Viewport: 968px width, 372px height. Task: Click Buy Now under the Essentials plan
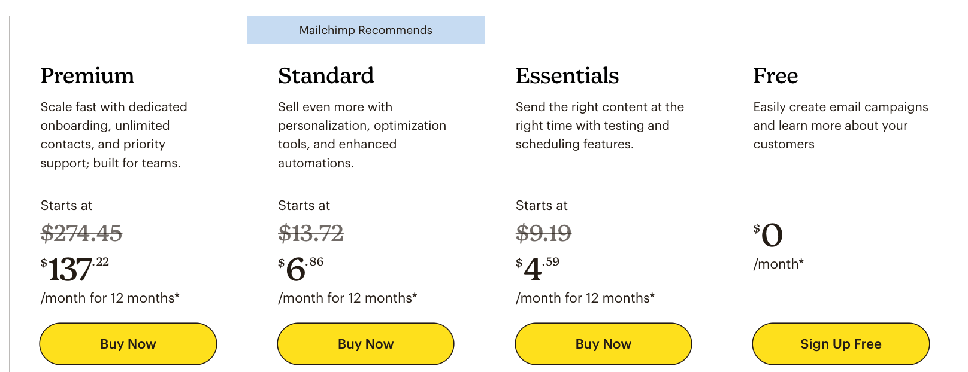(603, 344)
